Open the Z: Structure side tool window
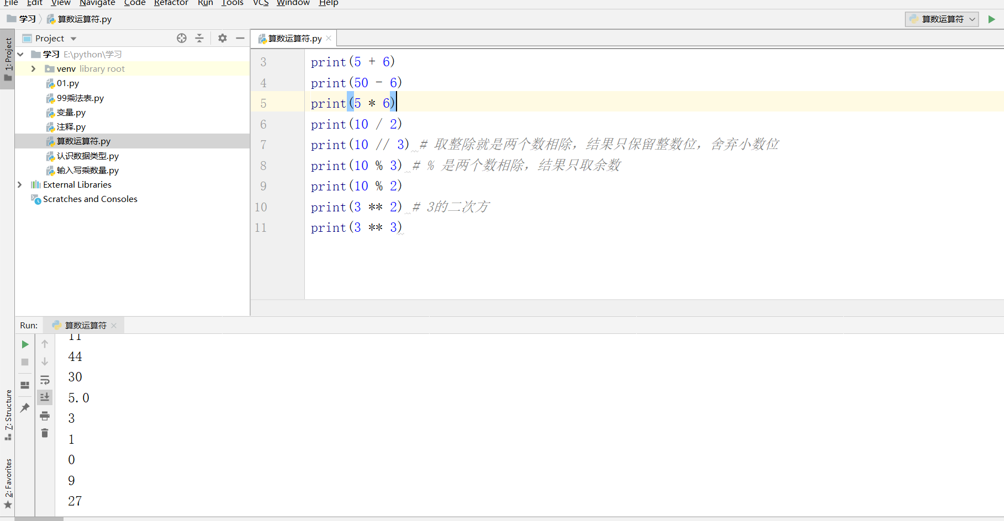This screenshot has width=1004, height=521. 8,415
